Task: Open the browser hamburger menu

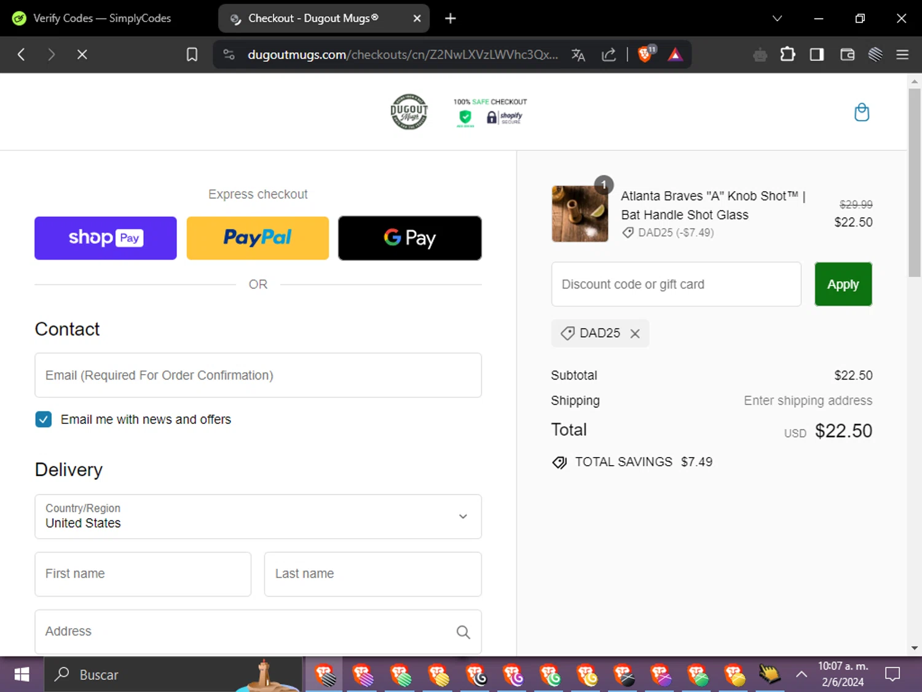Action: tap(902, 55)
